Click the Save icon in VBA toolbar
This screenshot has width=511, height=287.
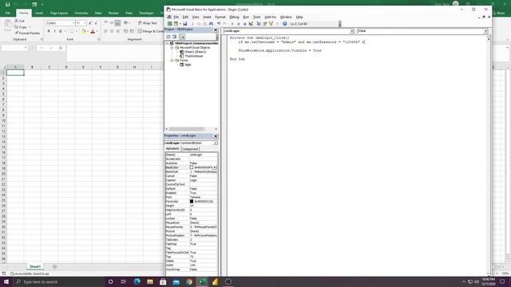coord(184,24)
